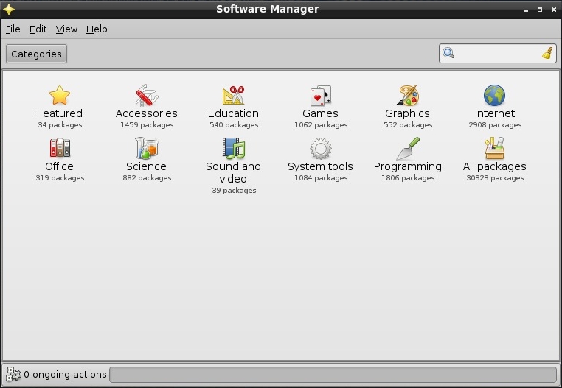
Task: Click the '39 packages' count
Action: 234,191
